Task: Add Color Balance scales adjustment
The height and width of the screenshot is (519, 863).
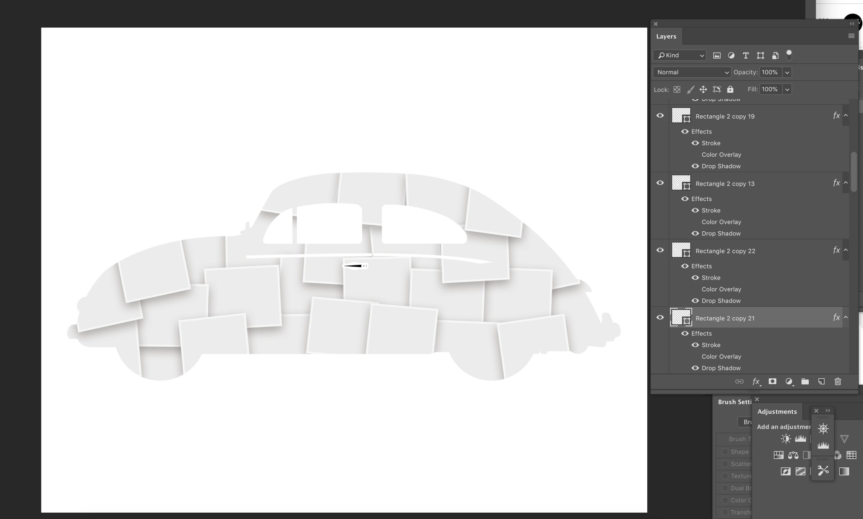Action: point(793,455)
